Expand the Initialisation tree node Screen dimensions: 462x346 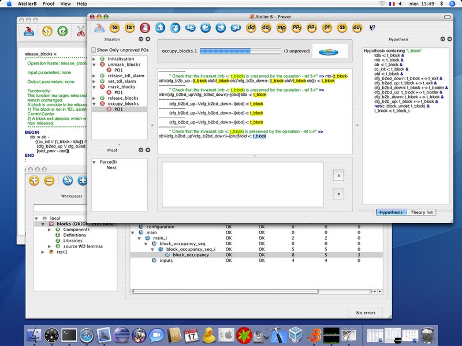[x=94, y=59]
